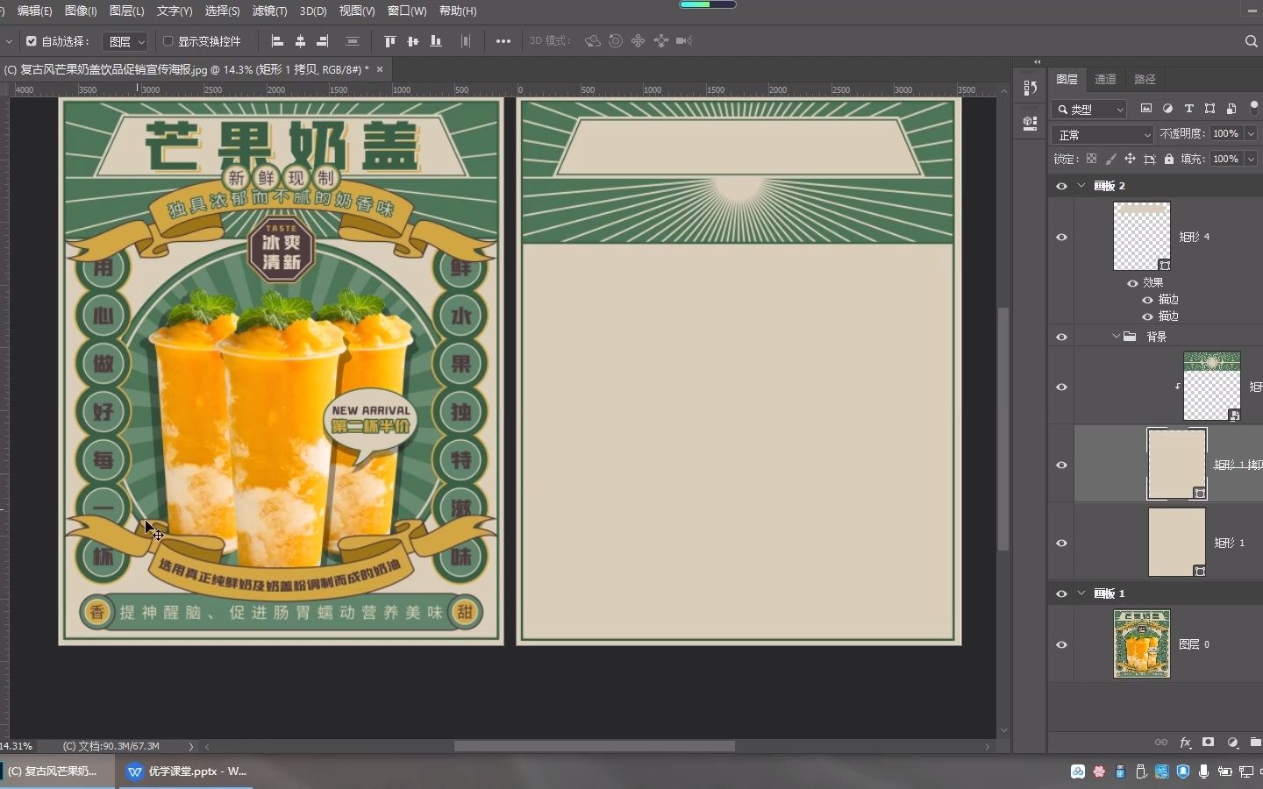The image size is (1263, 789).
Task: Switch to 优学课堂.pptx in taskbar
Action: coord(188,771)
